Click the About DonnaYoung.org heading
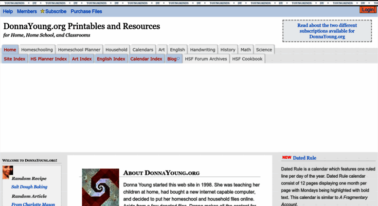Image resolution: width=378 pixels, height=206 pixels. pyautogui.click(x=162, y=173)
